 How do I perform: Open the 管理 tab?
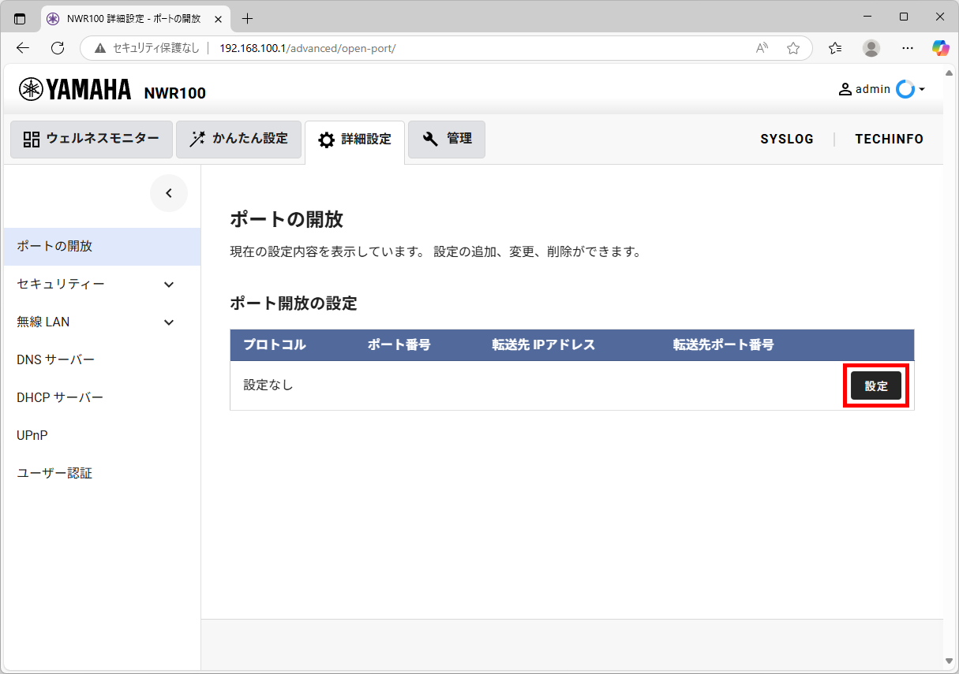[x=447, y=139]
